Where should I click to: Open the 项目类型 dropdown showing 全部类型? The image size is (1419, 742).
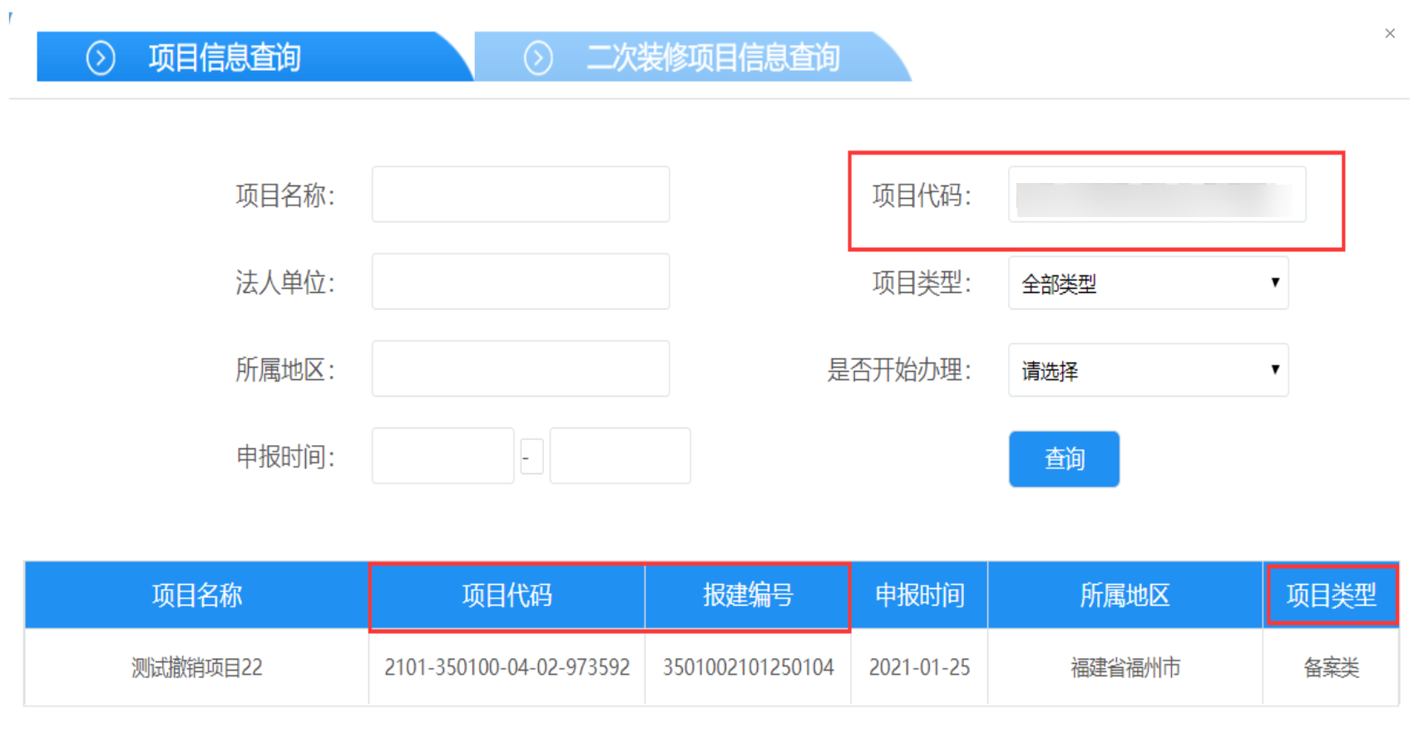coord(1149,283)
